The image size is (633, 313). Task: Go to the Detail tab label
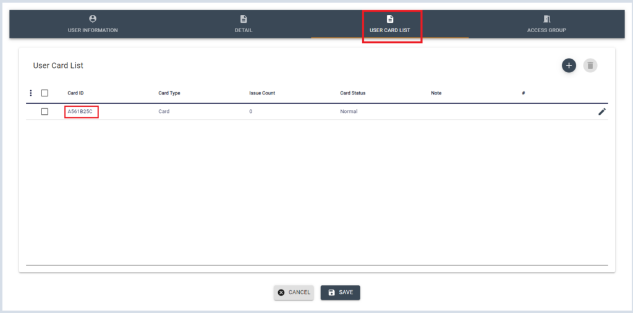point(244,30)
